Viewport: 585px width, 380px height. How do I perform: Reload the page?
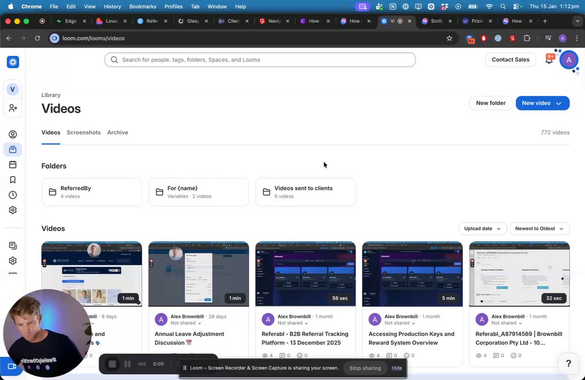[x=37, y=38]
